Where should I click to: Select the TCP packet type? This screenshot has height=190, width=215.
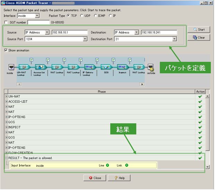tap(68, 16)
